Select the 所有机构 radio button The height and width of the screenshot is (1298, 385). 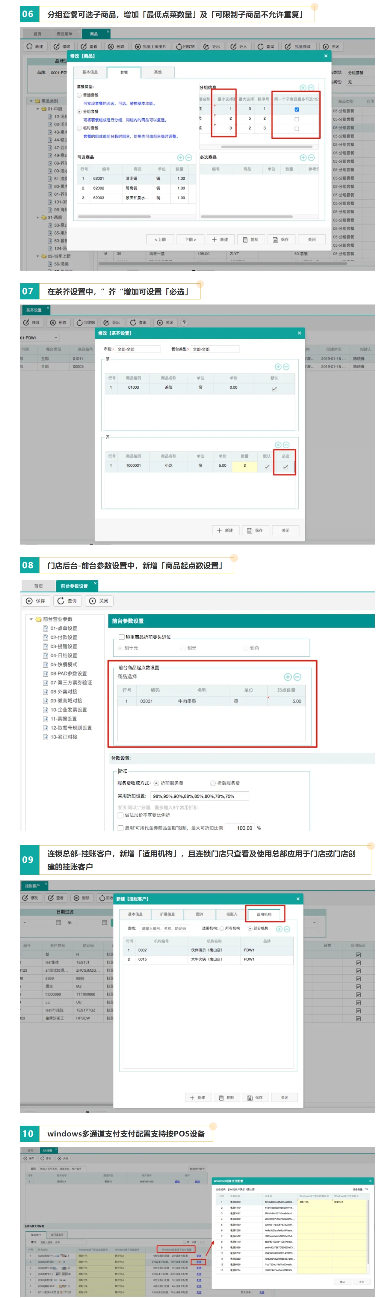(x=222, y=928)
